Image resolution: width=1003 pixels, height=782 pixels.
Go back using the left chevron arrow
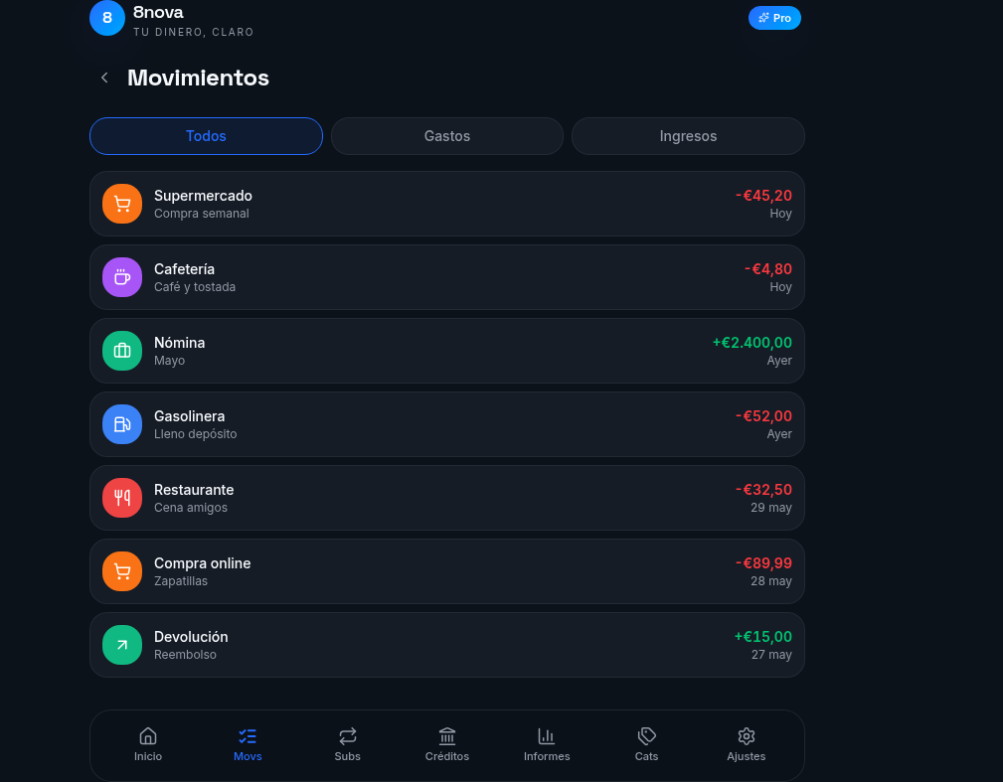point(104,78)
